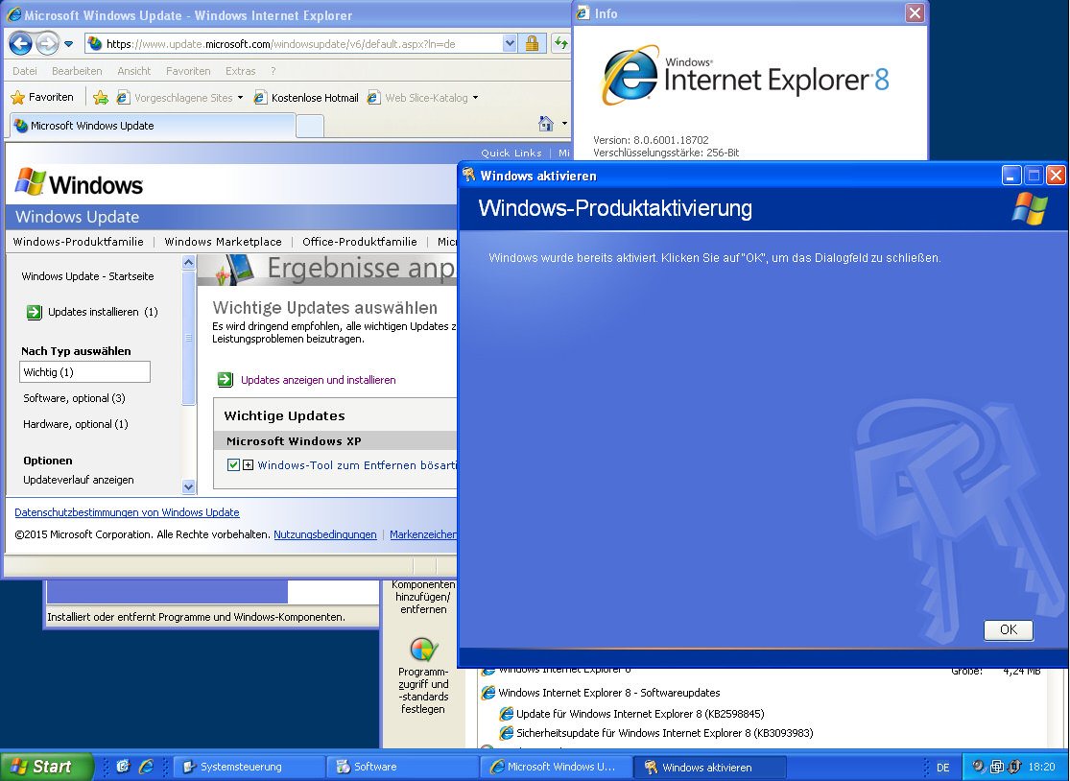This screenshot has width=1070, height=781.
Task: Select Wichtig (1) update type
Action: tap(84, 371)
